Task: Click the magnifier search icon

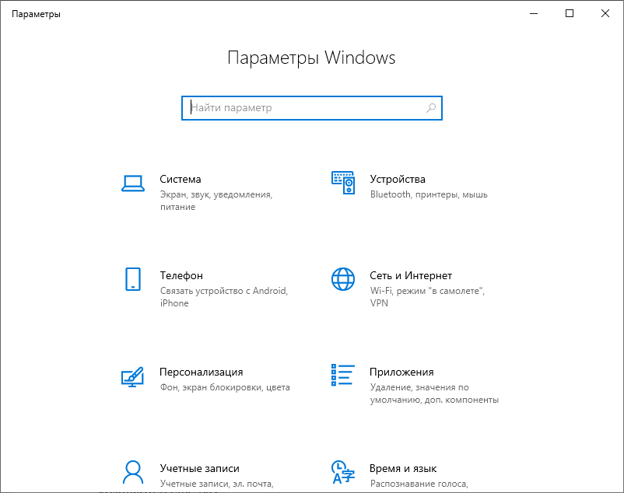Action: pos(431,108)
